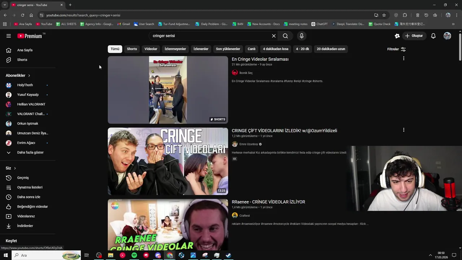The image size is (462, 260).
Task: Open Chrome extensions puzzle icon
Action: pyautogui.click(x=405, y=15)
